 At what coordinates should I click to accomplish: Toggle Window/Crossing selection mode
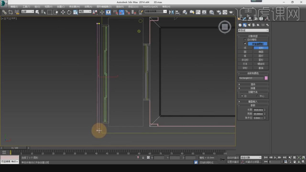[56, 12]
